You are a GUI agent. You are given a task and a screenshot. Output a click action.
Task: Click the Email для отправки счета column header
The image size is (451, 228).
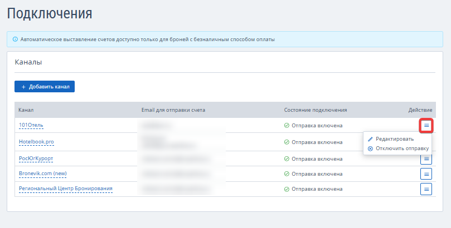tap(173, 110)
